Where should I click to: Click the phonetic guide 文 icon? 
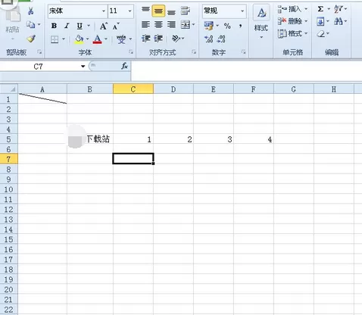point(121,39)
